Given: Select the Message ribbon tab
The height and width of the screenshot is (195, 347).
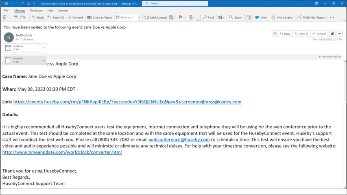Looking at the screenshot, I should 20,11.
